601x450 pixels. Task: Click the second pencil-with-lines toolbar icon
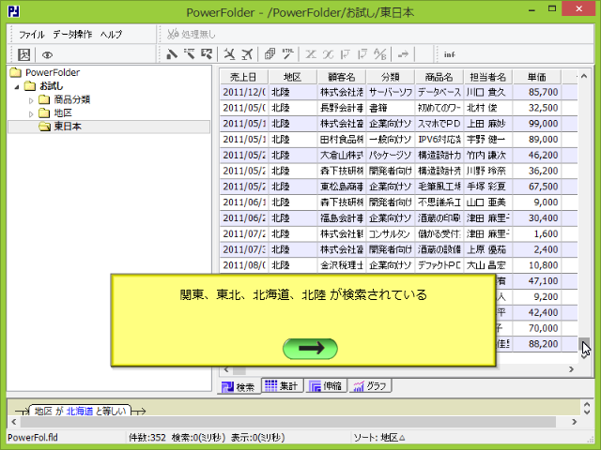tap(189, 54)
